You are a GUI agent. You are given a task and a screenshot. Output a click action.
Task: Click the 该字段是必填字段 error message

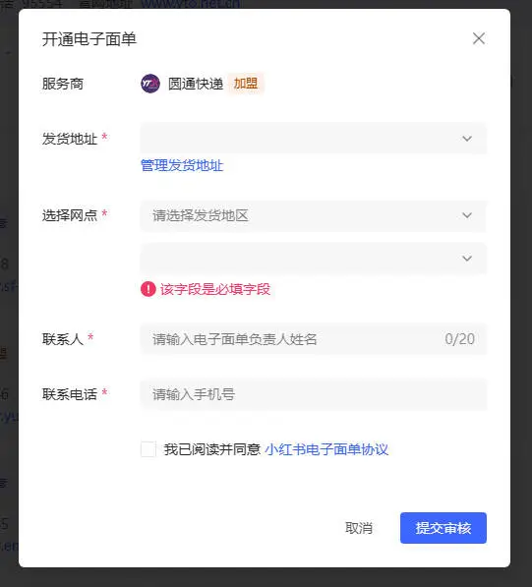(x=215, y=289)
